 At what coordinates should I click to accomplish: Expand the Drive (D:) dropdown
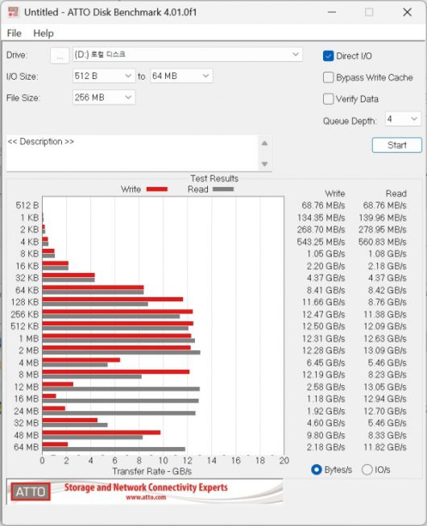188,55
